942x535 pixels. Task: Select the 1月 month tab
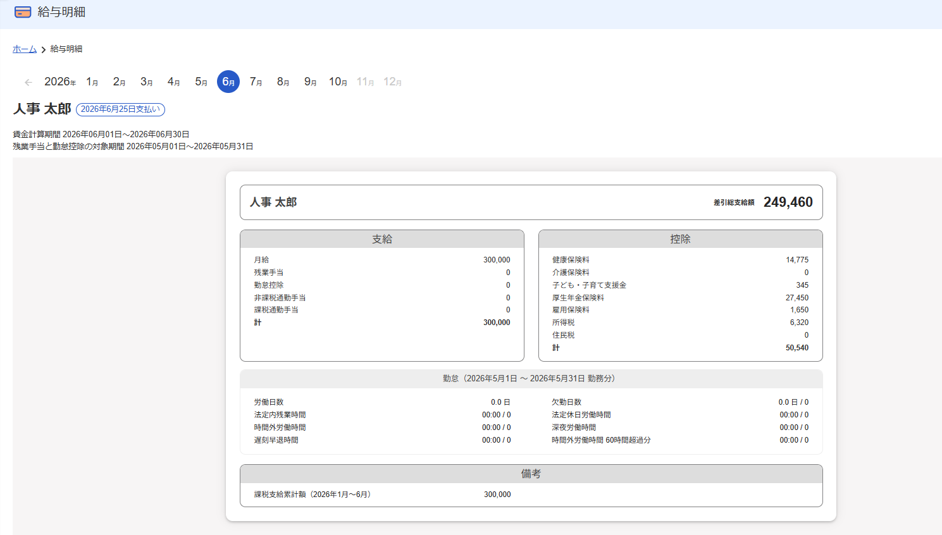click(92, 82)
